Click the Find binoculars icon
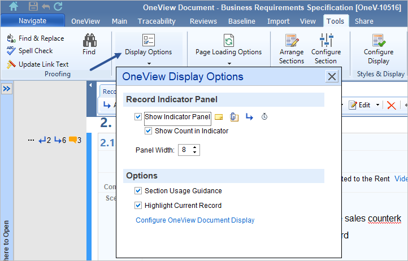 click(89, 40)
